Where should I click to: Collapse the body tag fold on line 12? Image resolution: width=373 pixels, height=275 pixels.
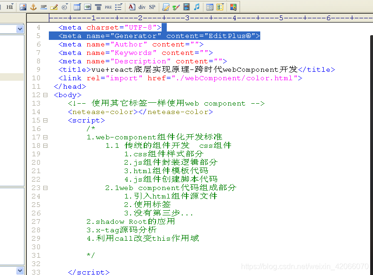tap(45, 95)
